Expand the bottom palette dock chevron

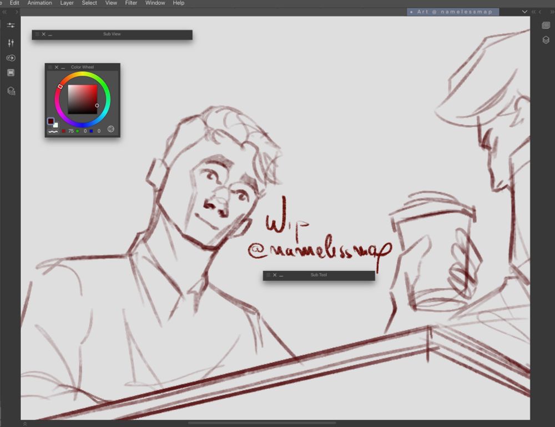(x=25, y=424)
